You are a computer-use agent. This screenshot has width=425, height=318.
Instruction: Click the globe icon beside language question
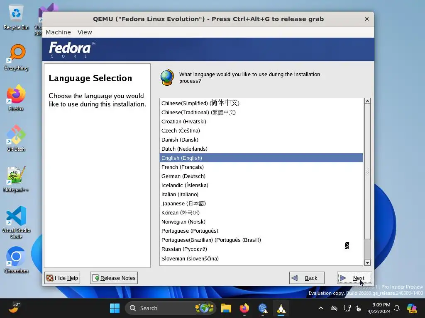tap(167, 77)
